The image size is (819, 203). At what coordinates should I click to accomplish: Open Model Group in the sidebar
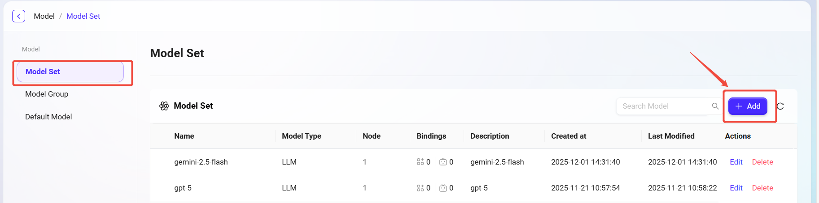coord(47,94)
